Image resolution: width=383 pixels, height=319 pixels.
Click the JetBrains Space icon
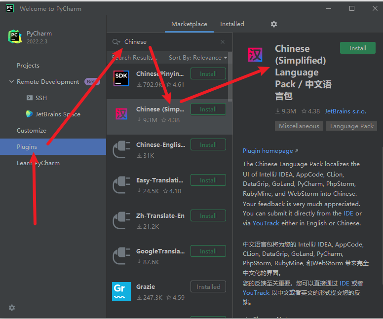click(x=29, y=114)
